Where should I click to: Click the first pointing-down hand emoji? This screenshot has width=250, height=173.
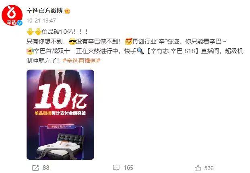click(30, 32)
